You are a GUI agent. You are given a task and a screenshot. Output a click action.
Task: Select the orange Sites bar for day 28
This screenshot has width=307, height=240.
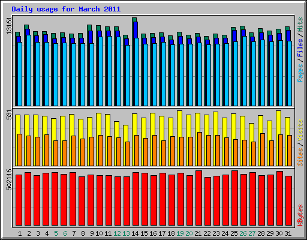pyautogui.click(x=263, y=149)
